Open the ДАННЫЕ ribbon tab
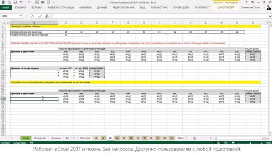The height and width of the screenshot is (153, 272). coord(102,8)
